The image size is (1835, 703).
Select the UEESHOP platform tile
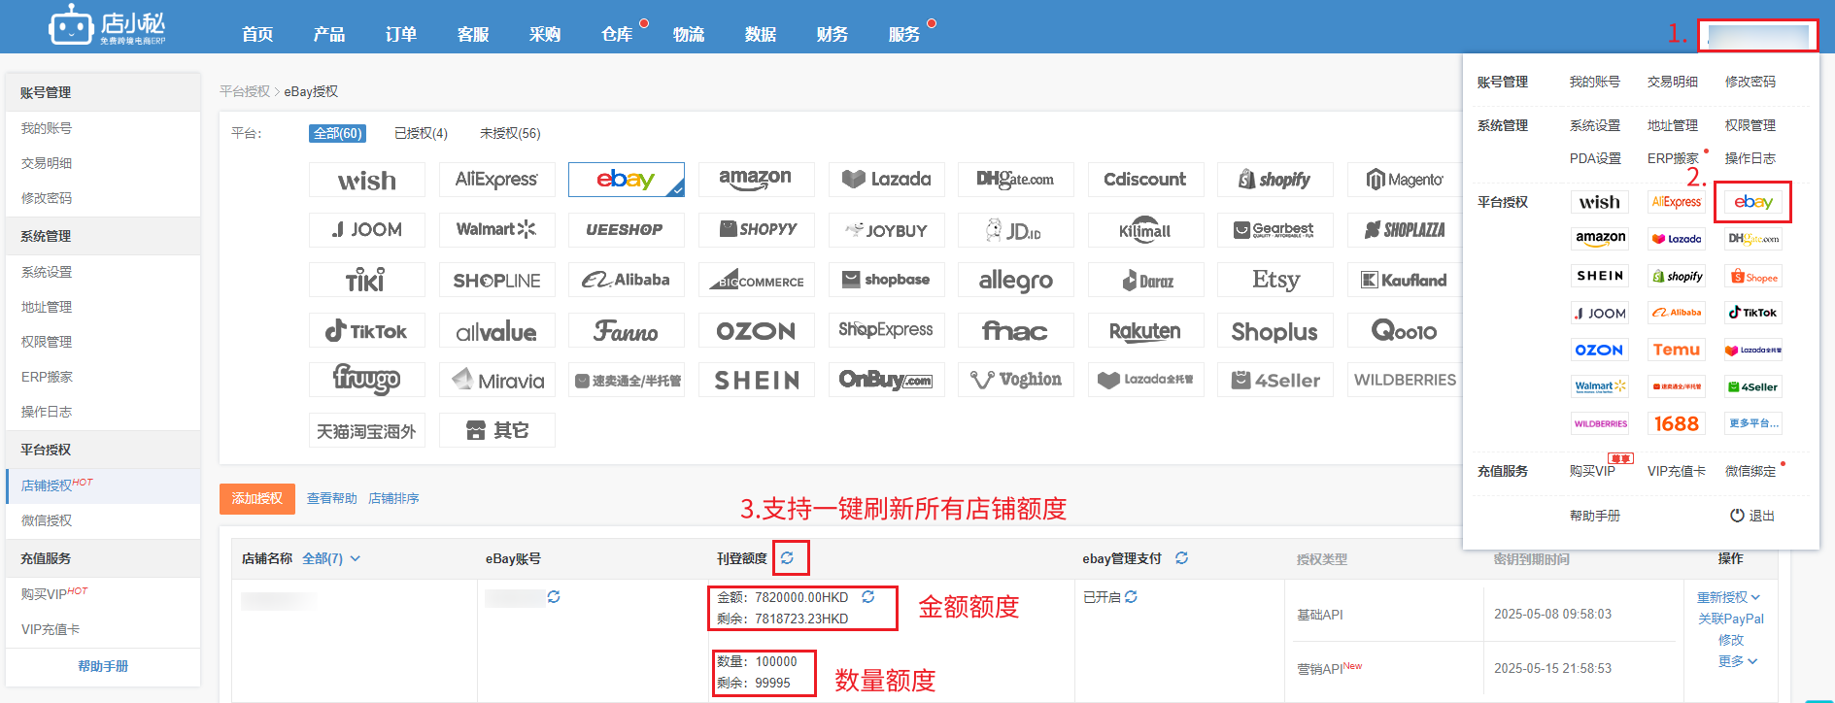626,230
